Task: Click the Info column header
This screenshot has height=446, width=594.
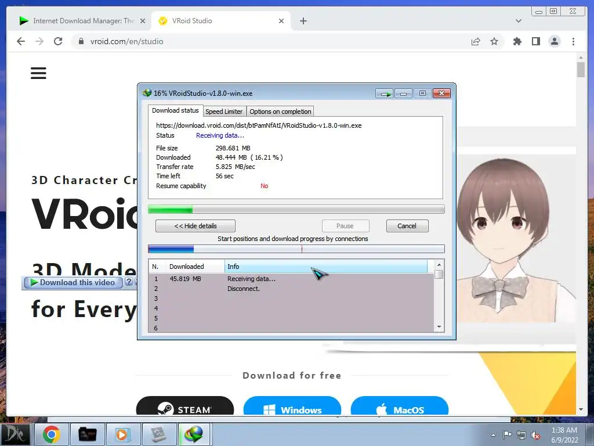Action: click(x=326, y=267)
